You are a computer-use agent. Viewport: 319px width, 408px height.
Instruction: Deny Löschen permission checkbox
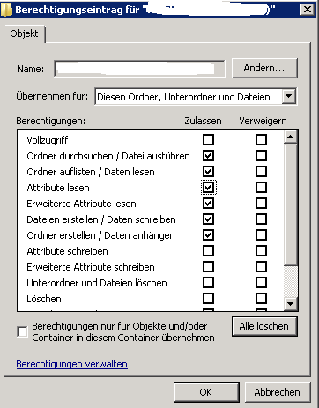tap(261, 299)
